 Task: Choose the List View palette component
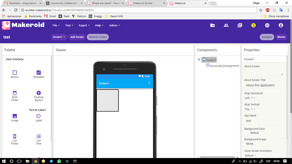point(39,139)
